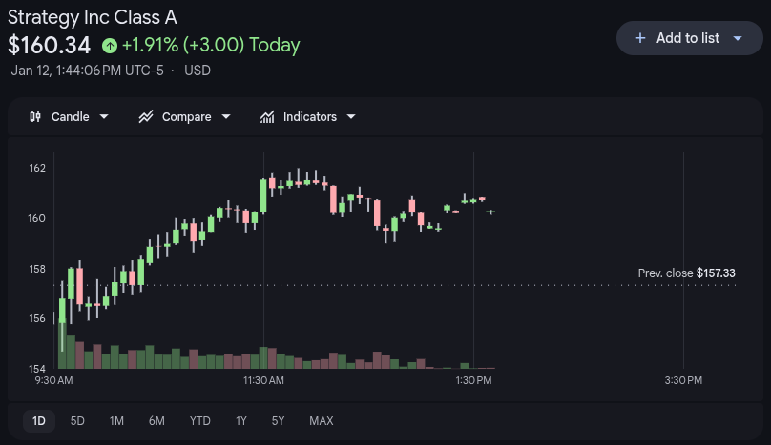Click the tall green candle at 11:30 AM
The width and height of the screenshot is (771, 445).
click(262, 196)
